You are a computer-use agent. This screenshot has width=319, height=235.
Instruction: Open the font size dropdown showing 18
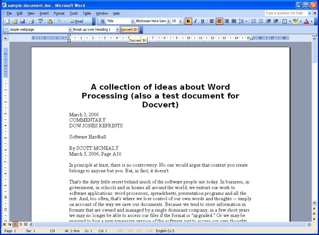tap(180, 21)
